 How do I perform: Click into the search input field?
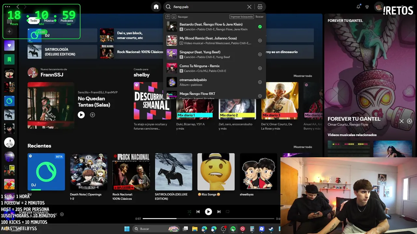coord(208,7)
